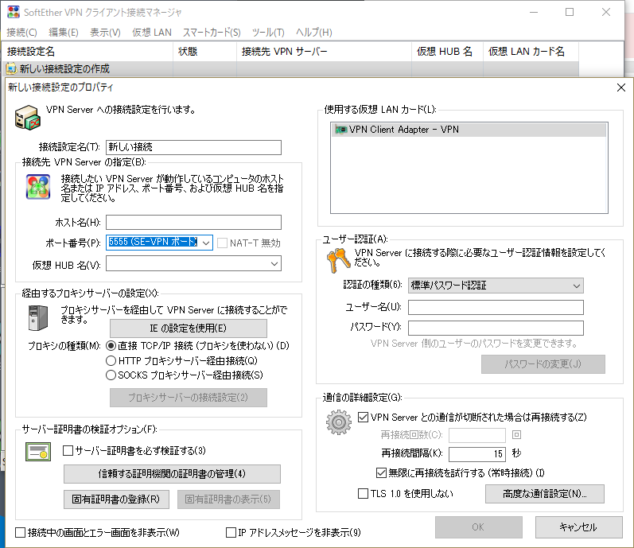Viewport: 634px width, 548px height.
Task: Click the destination VPN server network icon
Action: click(37, 186)
